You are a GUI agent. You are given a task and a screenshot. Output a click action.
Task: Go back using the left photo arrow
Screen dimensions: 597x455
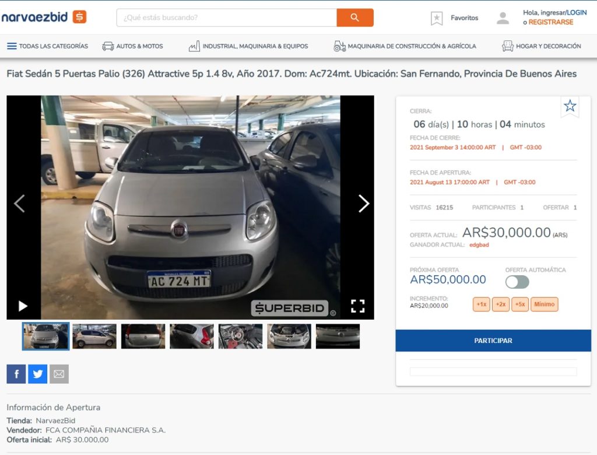[x=18, y=204]
